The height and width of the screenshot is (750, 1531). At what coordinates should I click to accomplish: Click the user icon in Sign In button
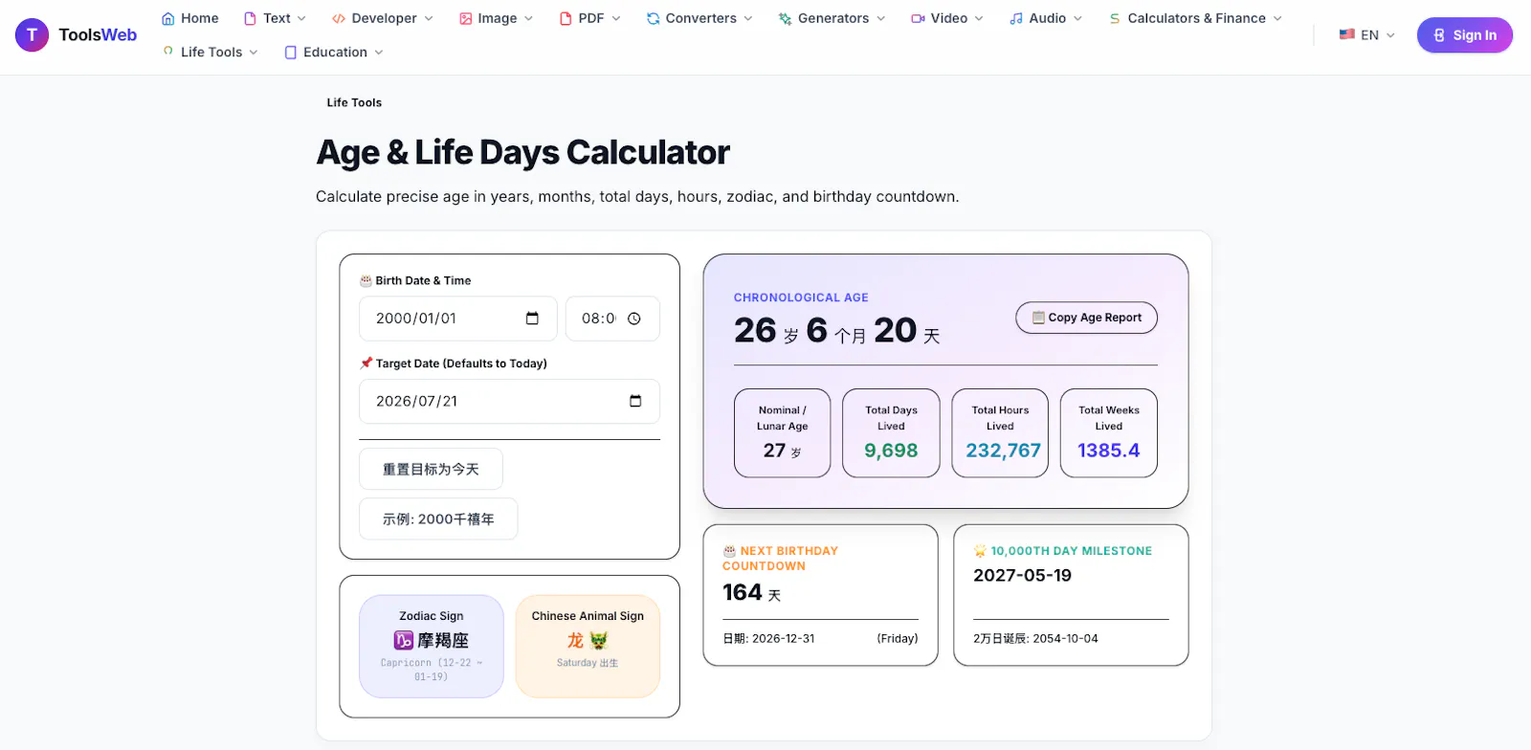[x=1439, y=35]
